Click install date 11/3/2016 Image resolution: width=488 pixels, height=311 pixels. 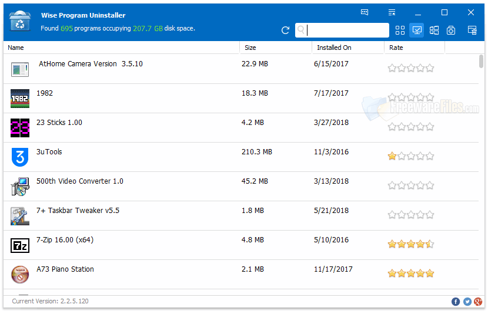[331, 151]
